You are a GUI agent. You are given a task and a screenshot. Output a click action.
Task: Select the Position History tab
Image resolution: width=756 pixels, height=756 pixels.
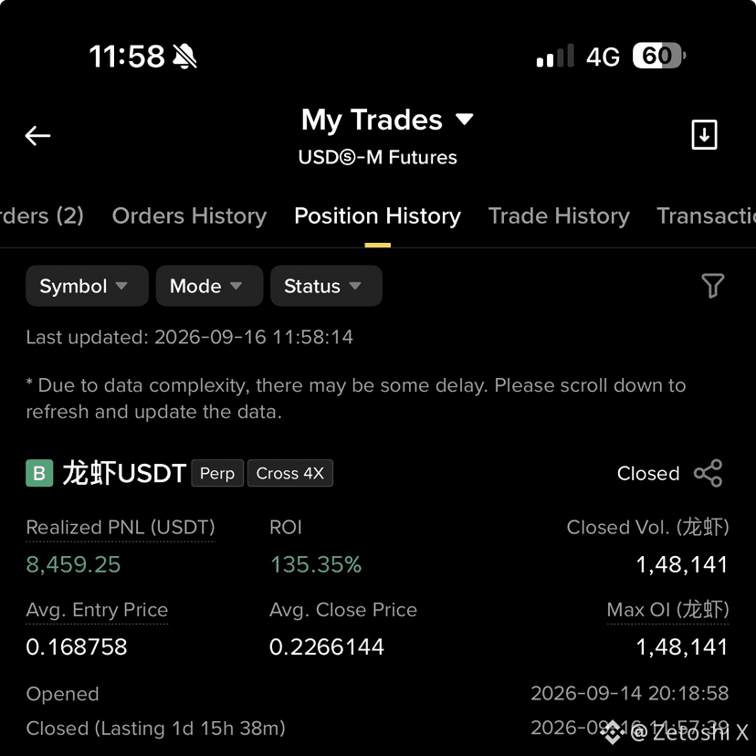[x=377, y=216]
